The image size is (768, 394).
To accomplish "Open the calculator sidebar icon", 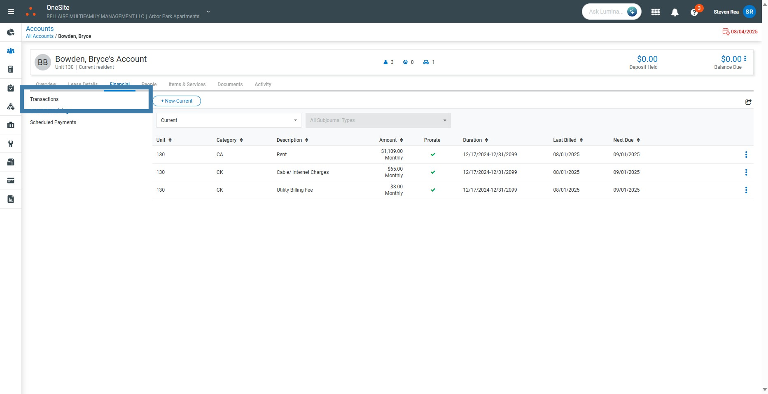I will 11,69.
